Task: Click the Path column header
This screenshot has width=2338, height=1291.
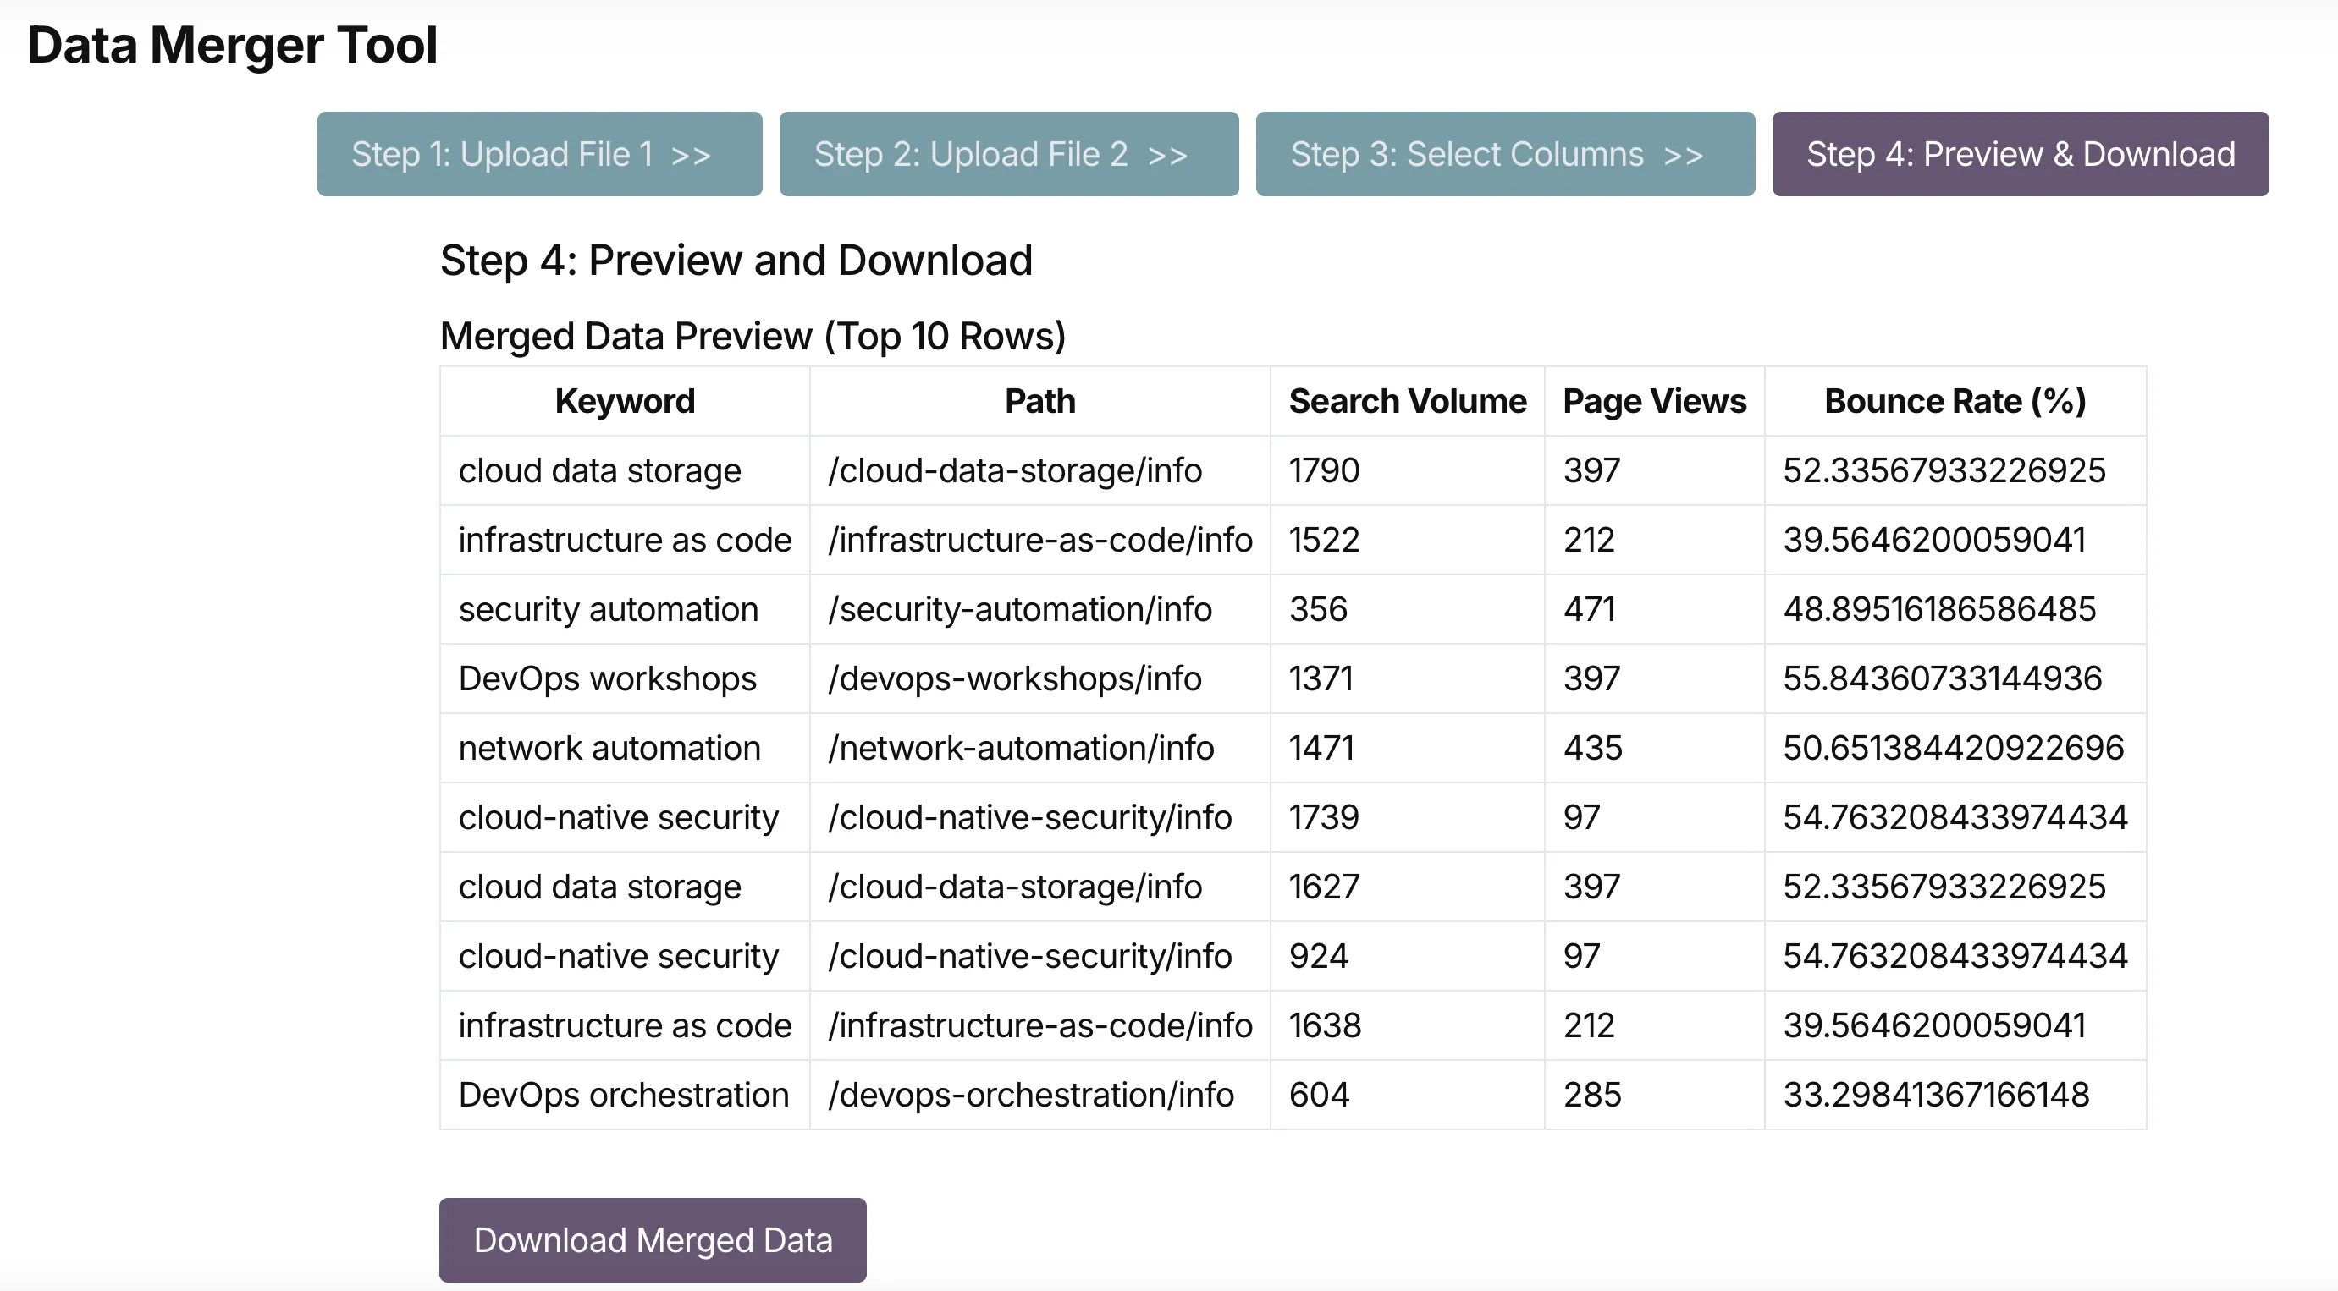Action: (x=1040, y=401)
